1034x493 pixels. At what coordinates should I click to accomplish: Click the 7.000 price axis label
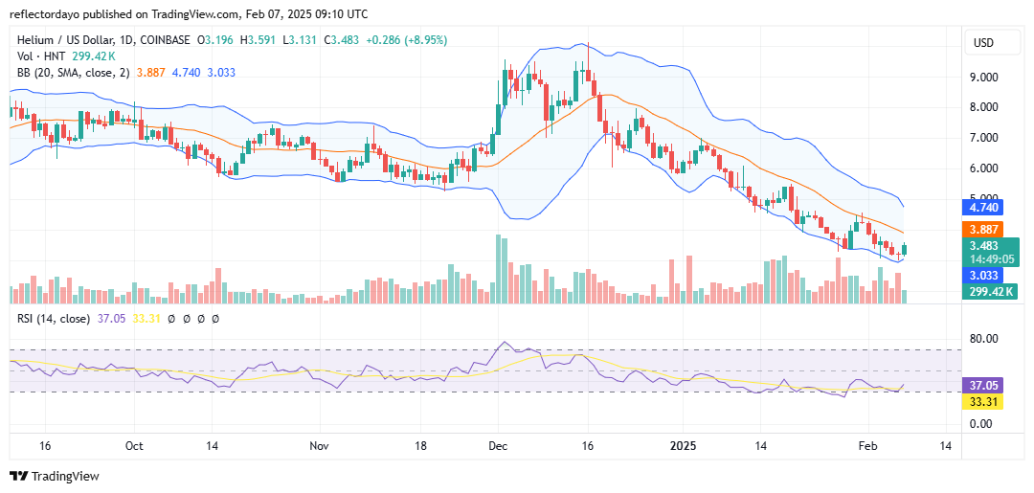coord(982,138)
